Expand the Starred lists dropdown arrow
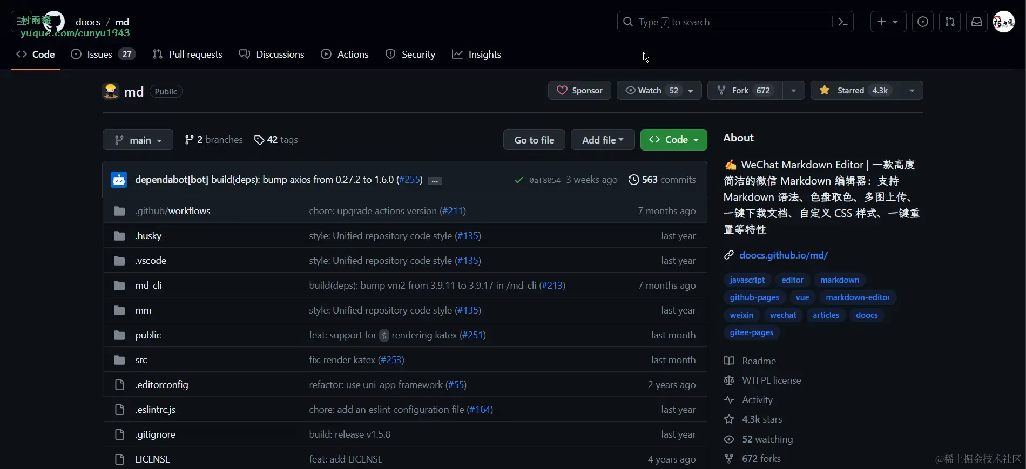This screenshot has width=1026, height=469. pyautogui.click(x=912, y=91)
